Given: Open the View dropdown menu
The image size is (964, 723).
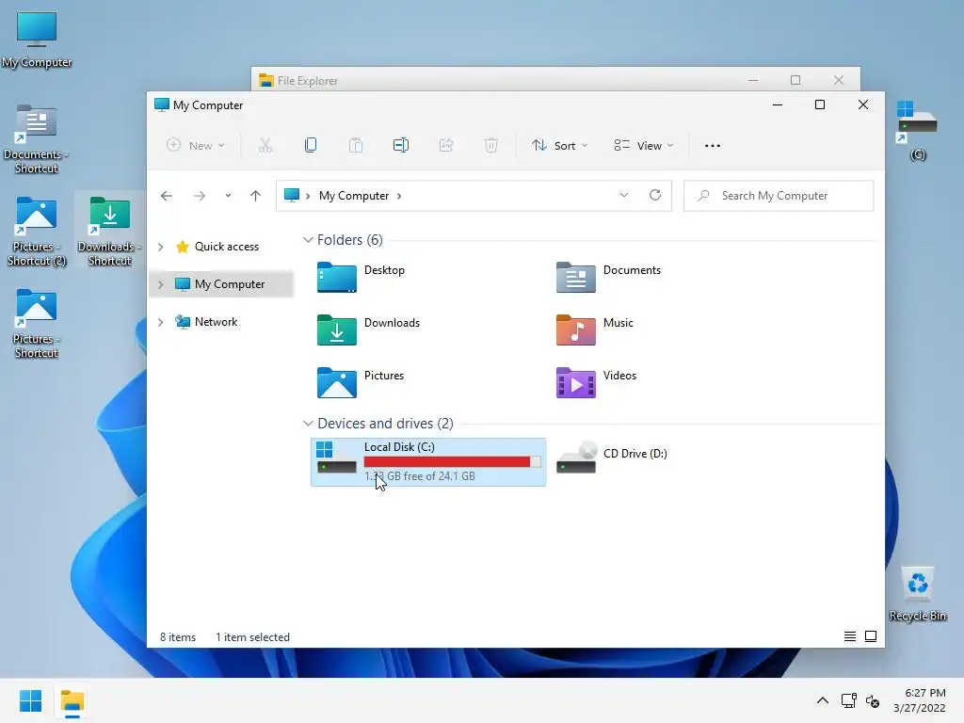Looking at the screenshot, I should tap(644, 146).
